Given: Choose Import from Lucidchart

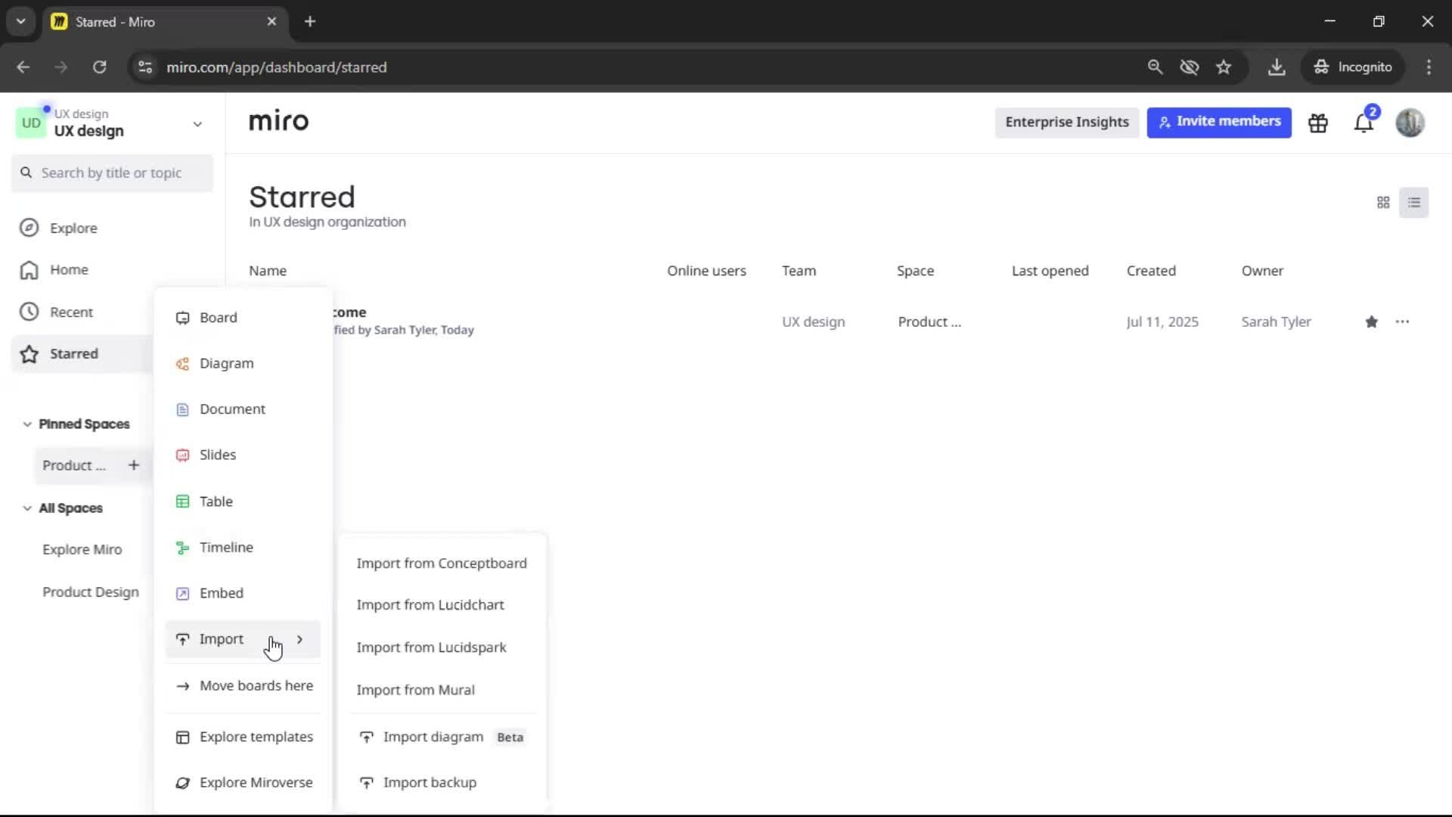Looking at the screenshot, I should tap(442, 605).
